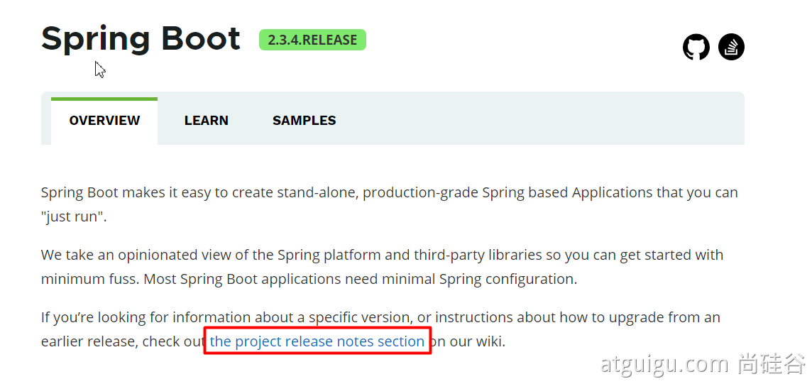This screenshot has width=812, height=384.
Task: Open the SAMPLES tab
Action: [x=304, y=121]
